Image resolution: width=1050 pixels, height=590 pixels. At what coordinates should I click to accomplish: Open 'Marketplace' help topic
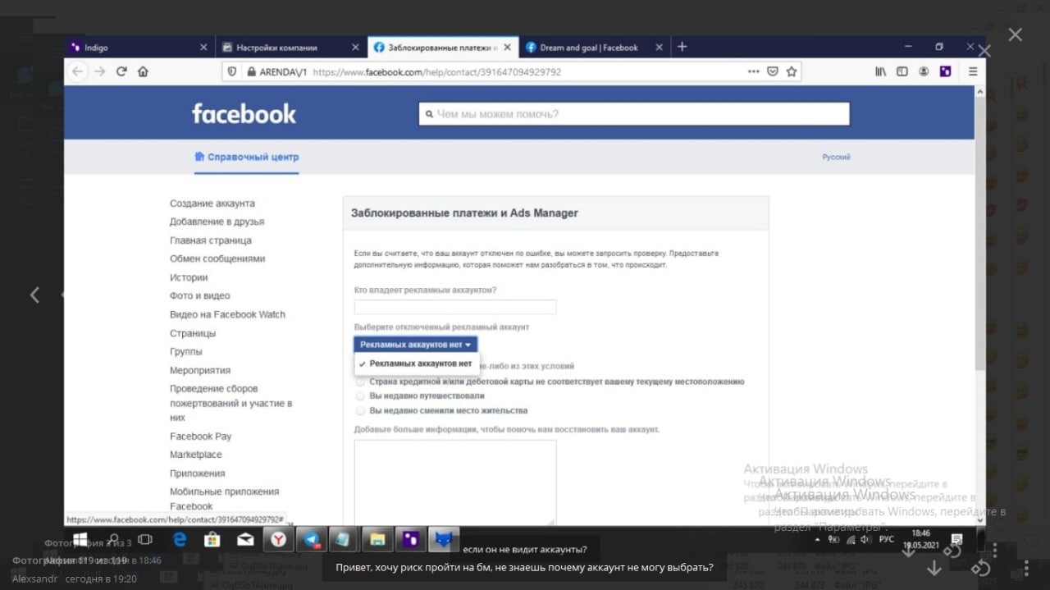click(196, 455)
